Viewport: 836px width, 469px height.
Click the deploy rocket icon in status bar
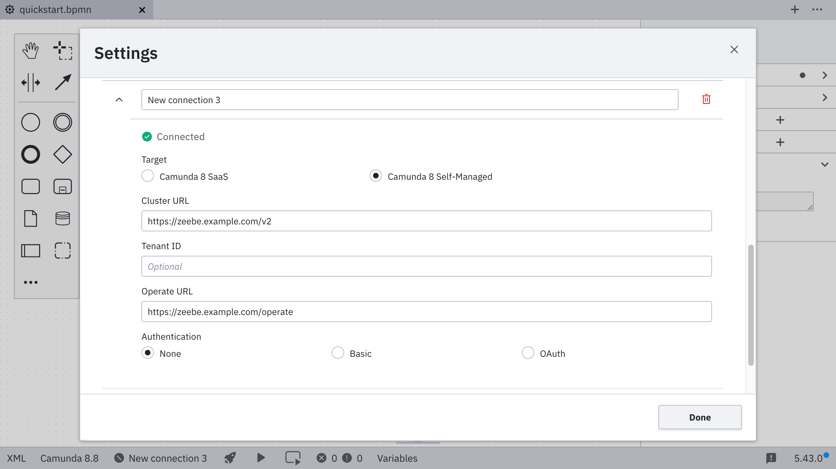pos(230,458)
